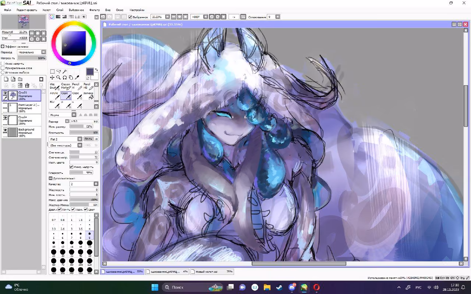Click the foreground color swatch
The image size is (471, 294).
pos(90,71)
